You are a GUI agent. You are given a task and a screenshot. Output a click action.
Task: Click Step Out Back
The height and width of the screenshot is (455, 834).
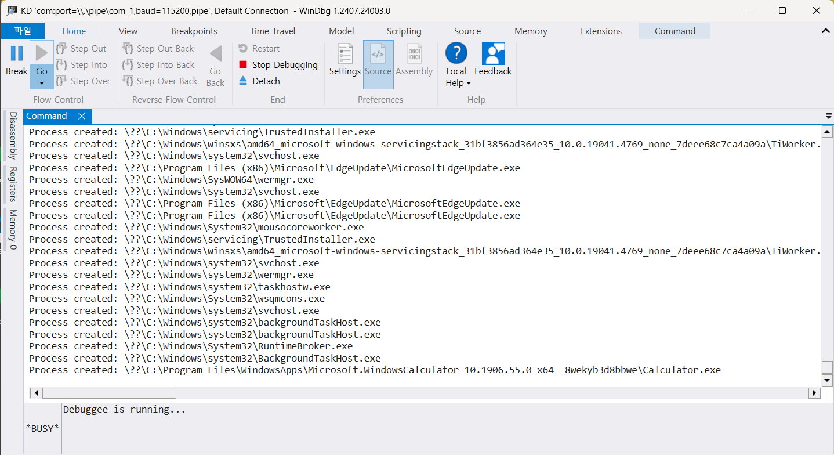tap(158, 49)
